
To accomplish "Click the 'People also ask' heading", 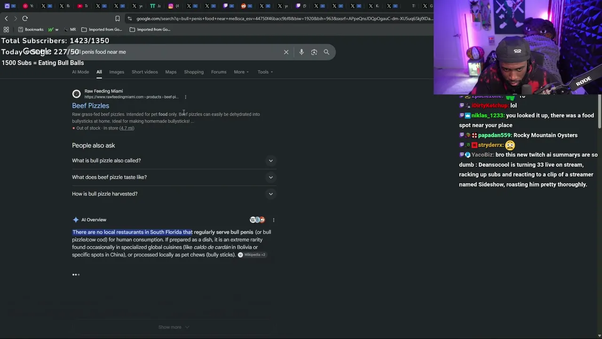I will (x=94, y=145).
